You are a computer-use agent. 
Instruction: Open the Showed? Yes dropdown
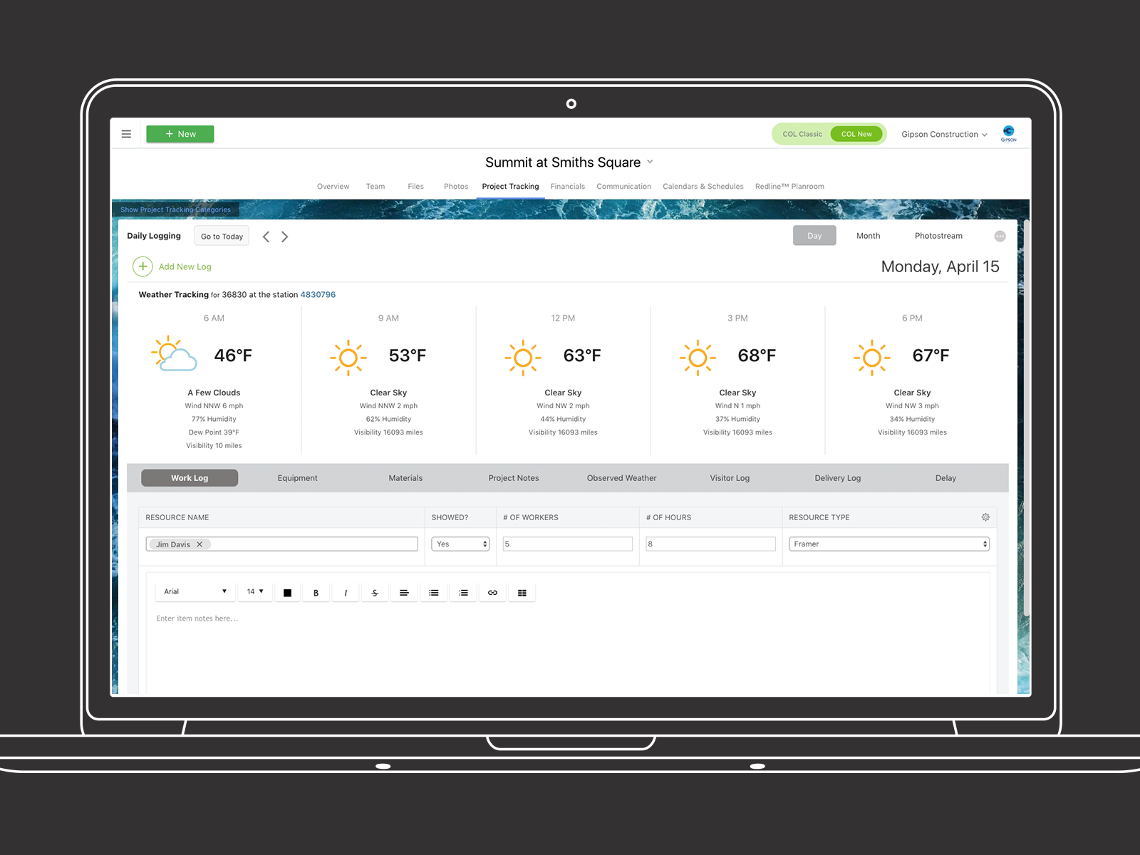click(460, 544)
